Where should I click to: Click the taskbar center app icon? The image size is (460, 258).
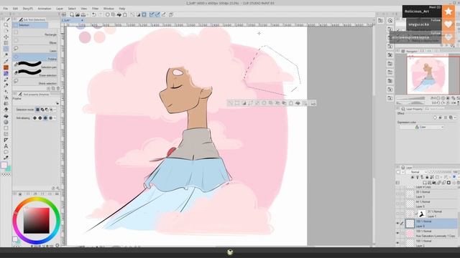[x=230, y=252]
